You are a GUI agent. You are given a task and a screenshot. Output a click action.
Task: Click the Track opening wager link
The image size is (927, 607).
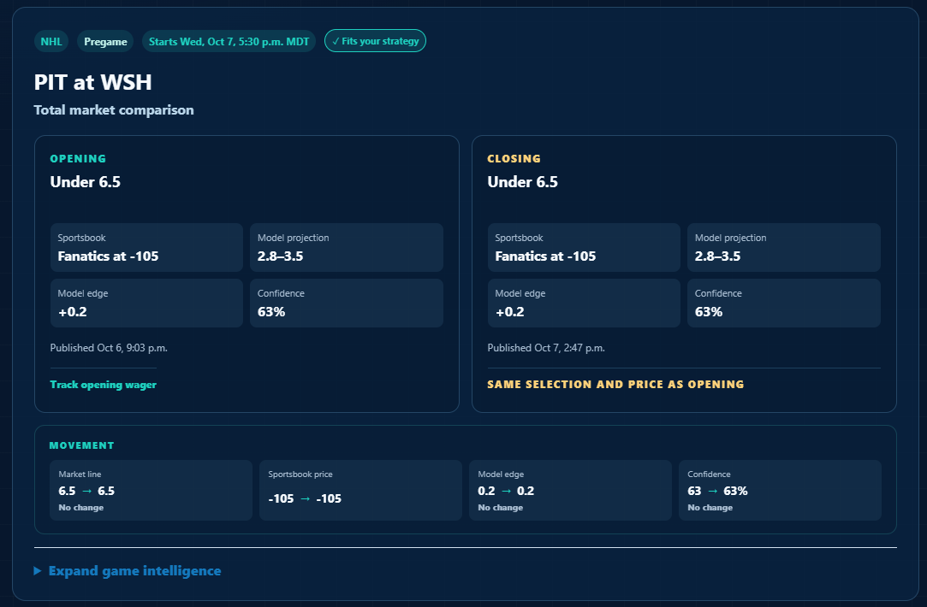coord(103,385)
